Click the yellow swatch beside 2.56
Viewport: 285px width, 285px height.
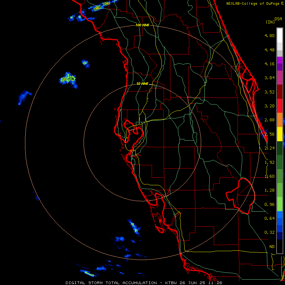280,134
